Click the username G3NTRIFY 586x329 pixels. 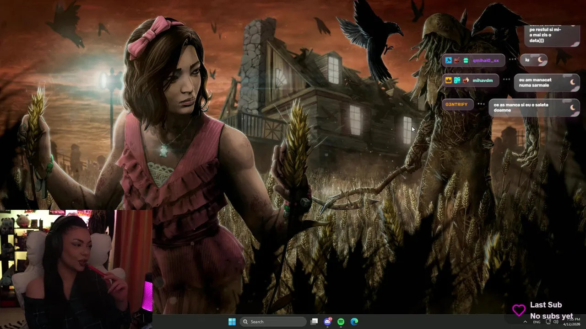pos(456,104)
